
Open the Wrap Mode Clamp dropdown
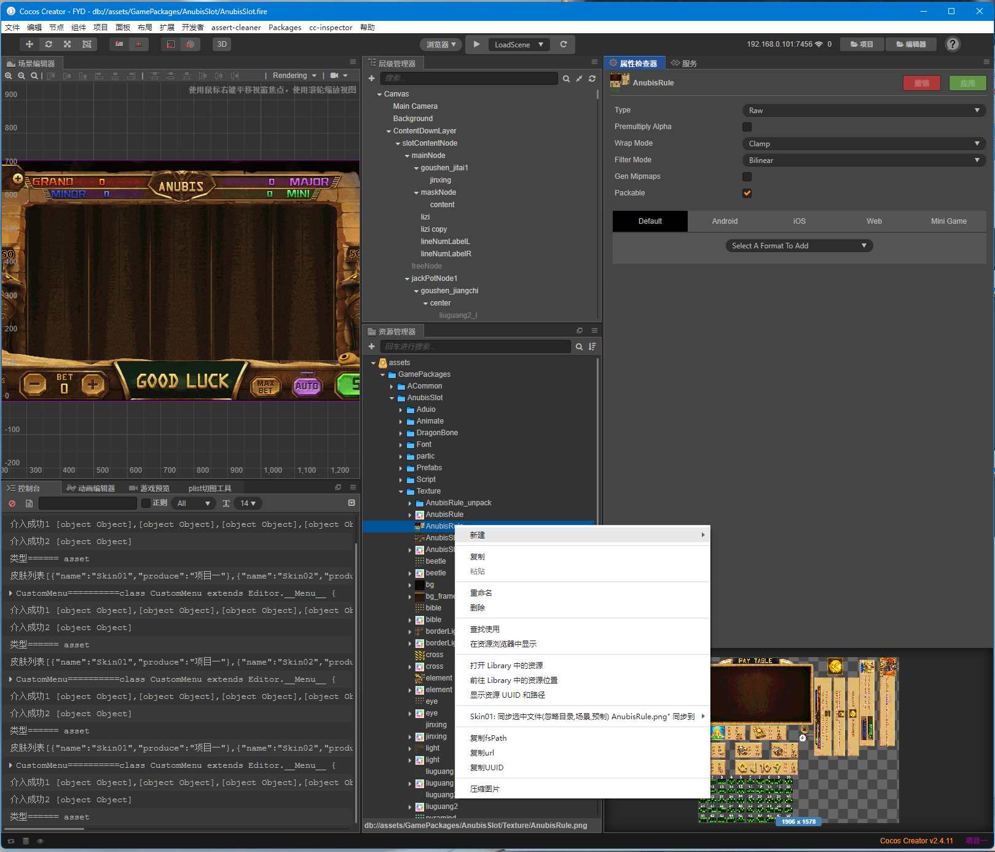click(x=864, y=143)
